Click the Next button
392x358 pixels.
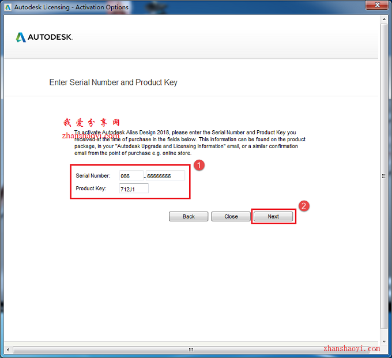[273, 217]
